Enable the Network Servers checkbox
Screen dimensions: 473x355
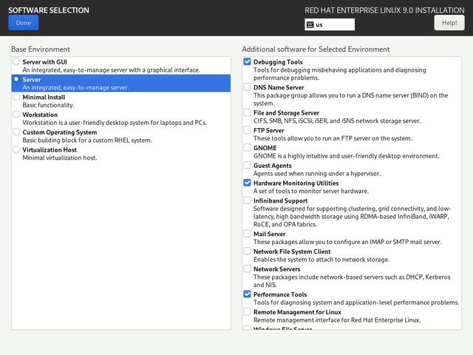click(x=247, y=268)
